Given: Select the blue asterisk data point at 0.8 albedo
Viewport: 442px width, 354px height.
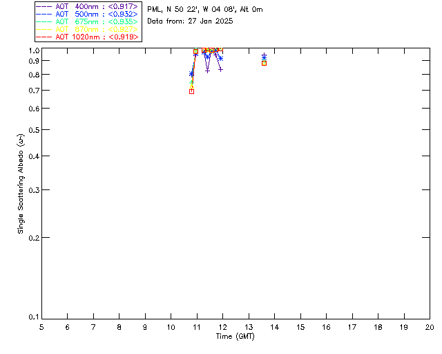Looking at the screenshot, I should (192, 74).
